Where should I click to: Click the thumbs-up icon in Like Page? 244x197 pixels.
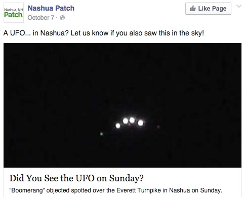click(x=193, y=9)
